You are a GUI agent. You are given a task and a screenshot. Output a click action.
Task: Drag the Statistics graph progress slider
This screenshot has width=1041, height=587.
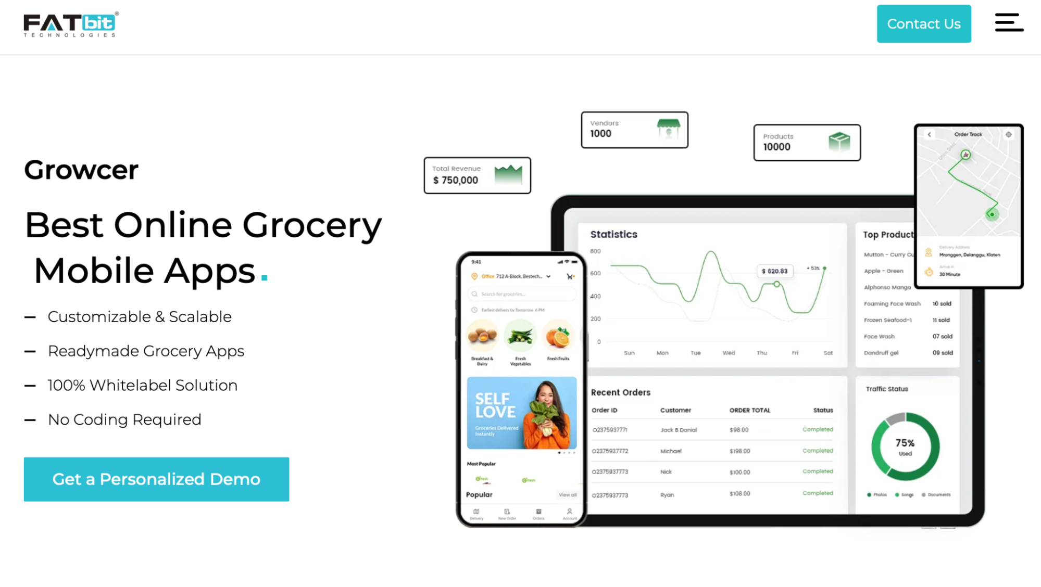(777, 283)
